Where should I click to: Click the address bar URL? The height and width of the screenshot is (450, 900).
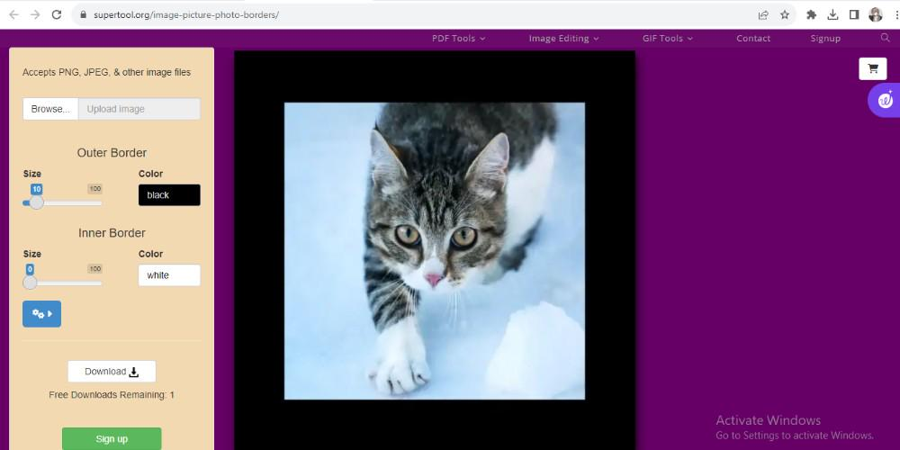(x=186, y=15)
